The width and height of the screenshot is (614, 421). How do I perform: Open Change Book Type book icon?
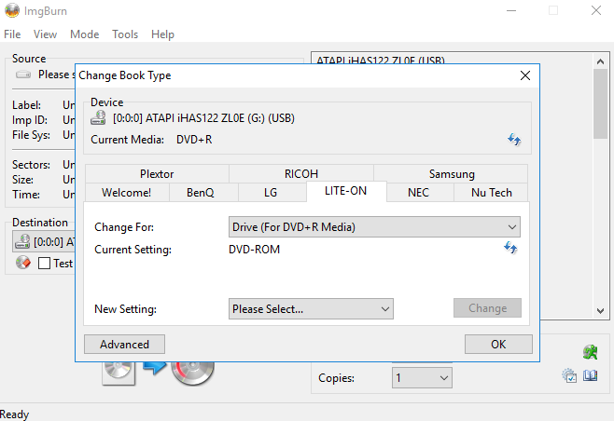[590, 376]
